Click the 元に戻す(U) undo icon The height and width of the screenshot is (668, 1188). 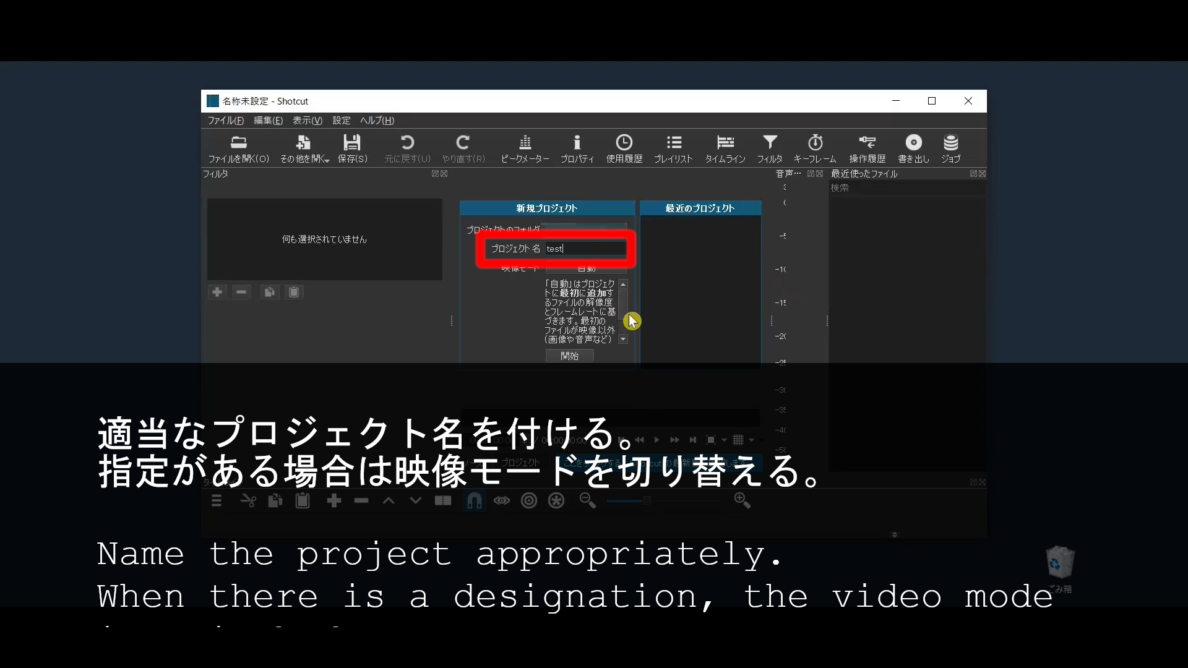coord(407,149)
